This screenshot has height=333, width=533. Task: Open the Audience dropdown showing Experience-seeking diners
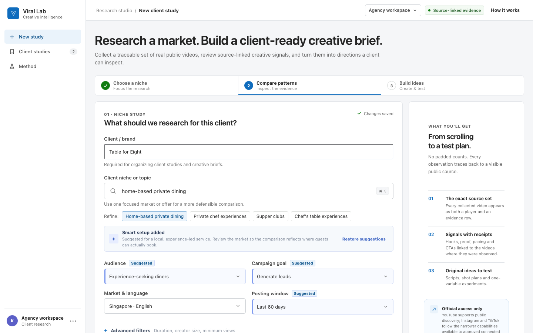tap(175, 276)
